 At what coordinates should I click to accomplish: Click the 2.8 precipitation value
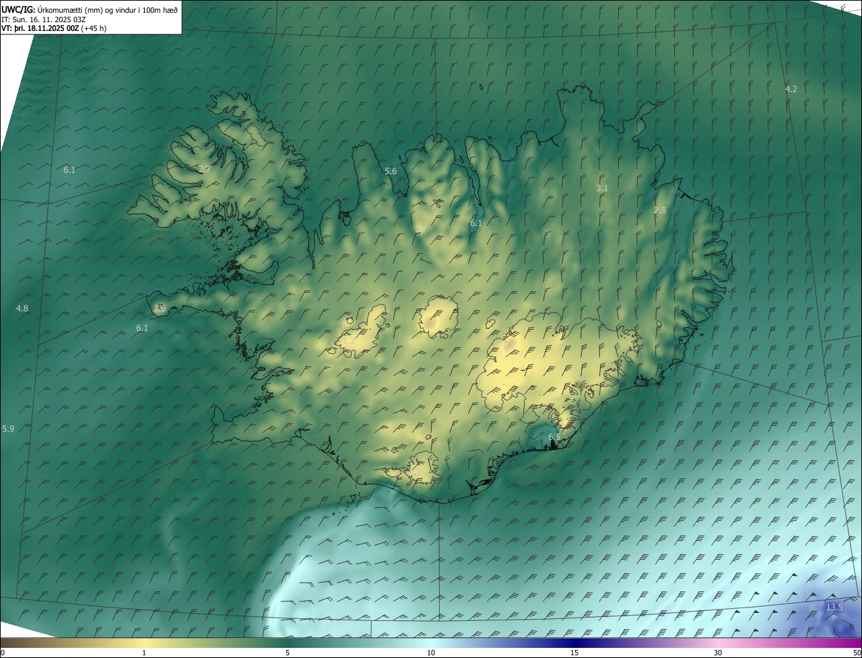(660, 211)
